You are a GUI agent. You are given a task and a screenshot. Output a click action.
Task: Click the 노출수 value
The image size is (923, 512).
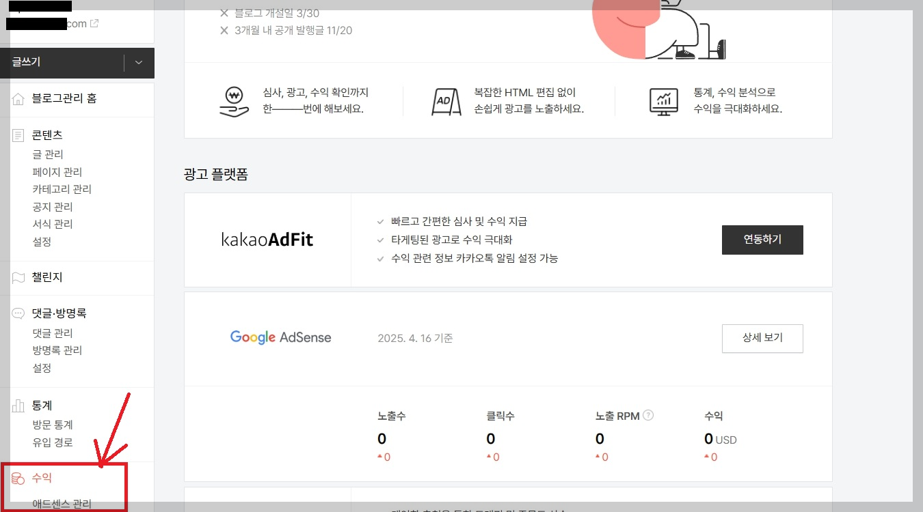pyautogui.click(x=382, y=439)
